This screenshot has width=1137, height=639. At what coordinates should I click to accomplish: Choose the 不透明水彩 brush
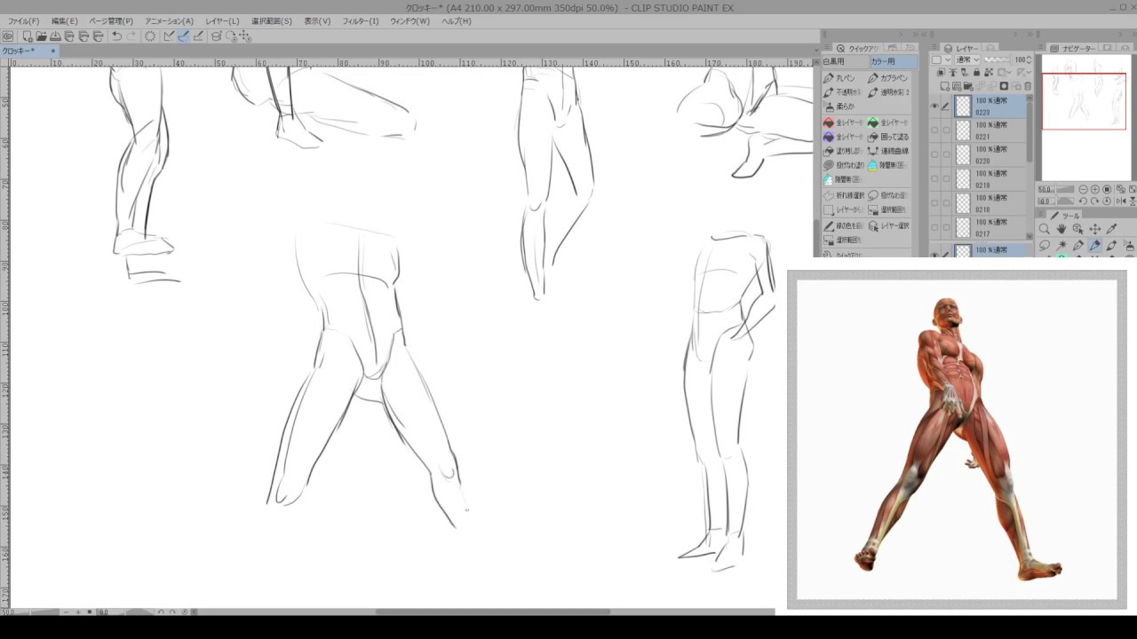pyautogui.click(x=842, y=92)
